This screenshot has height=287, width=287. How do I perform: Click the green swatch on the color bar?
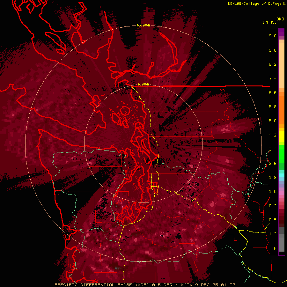[x=282, y=154]
